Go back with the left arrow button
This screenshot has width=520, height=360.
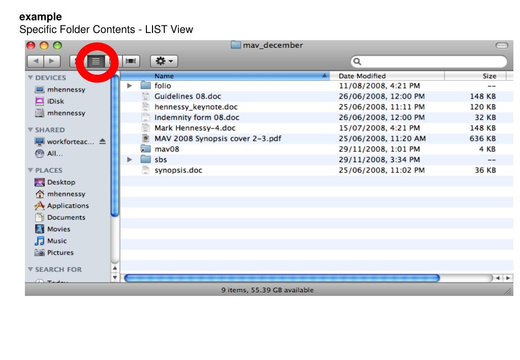36,61
